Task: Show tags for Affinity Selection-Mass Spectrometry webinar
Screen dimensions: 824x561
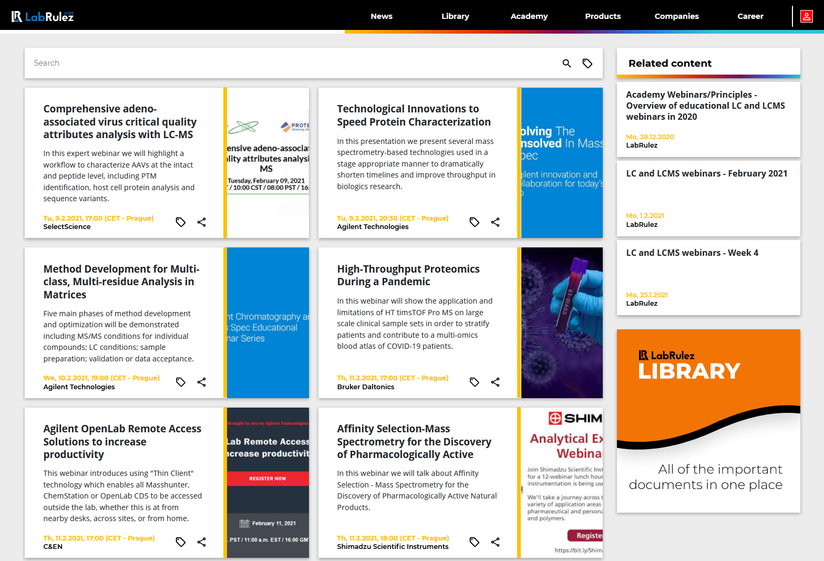Action: (x=475, y=542)
